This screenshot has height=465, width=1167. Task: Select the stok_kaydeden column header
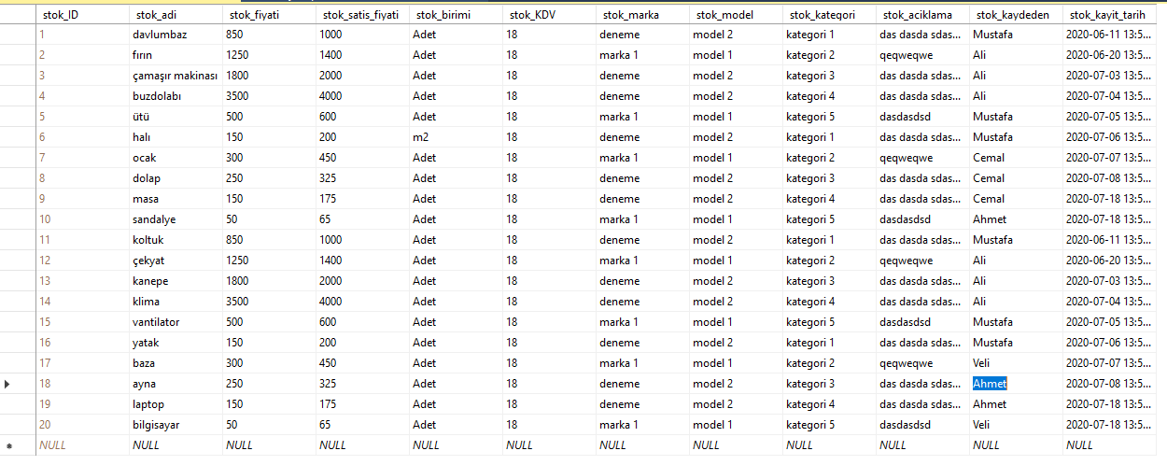coord(1016,15)
